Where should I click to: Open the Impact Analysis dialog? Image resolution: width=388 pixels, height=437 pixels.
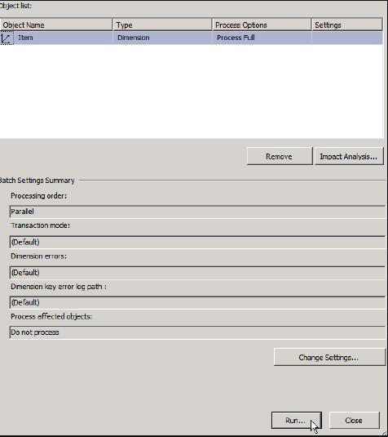[349, 156]
